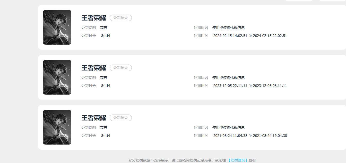Click the time range 2023-12-05 22:11:11 至 2023-12-06 06:11:11
Image resolution: width=346 pixels, height=163 pixels.
250,86
